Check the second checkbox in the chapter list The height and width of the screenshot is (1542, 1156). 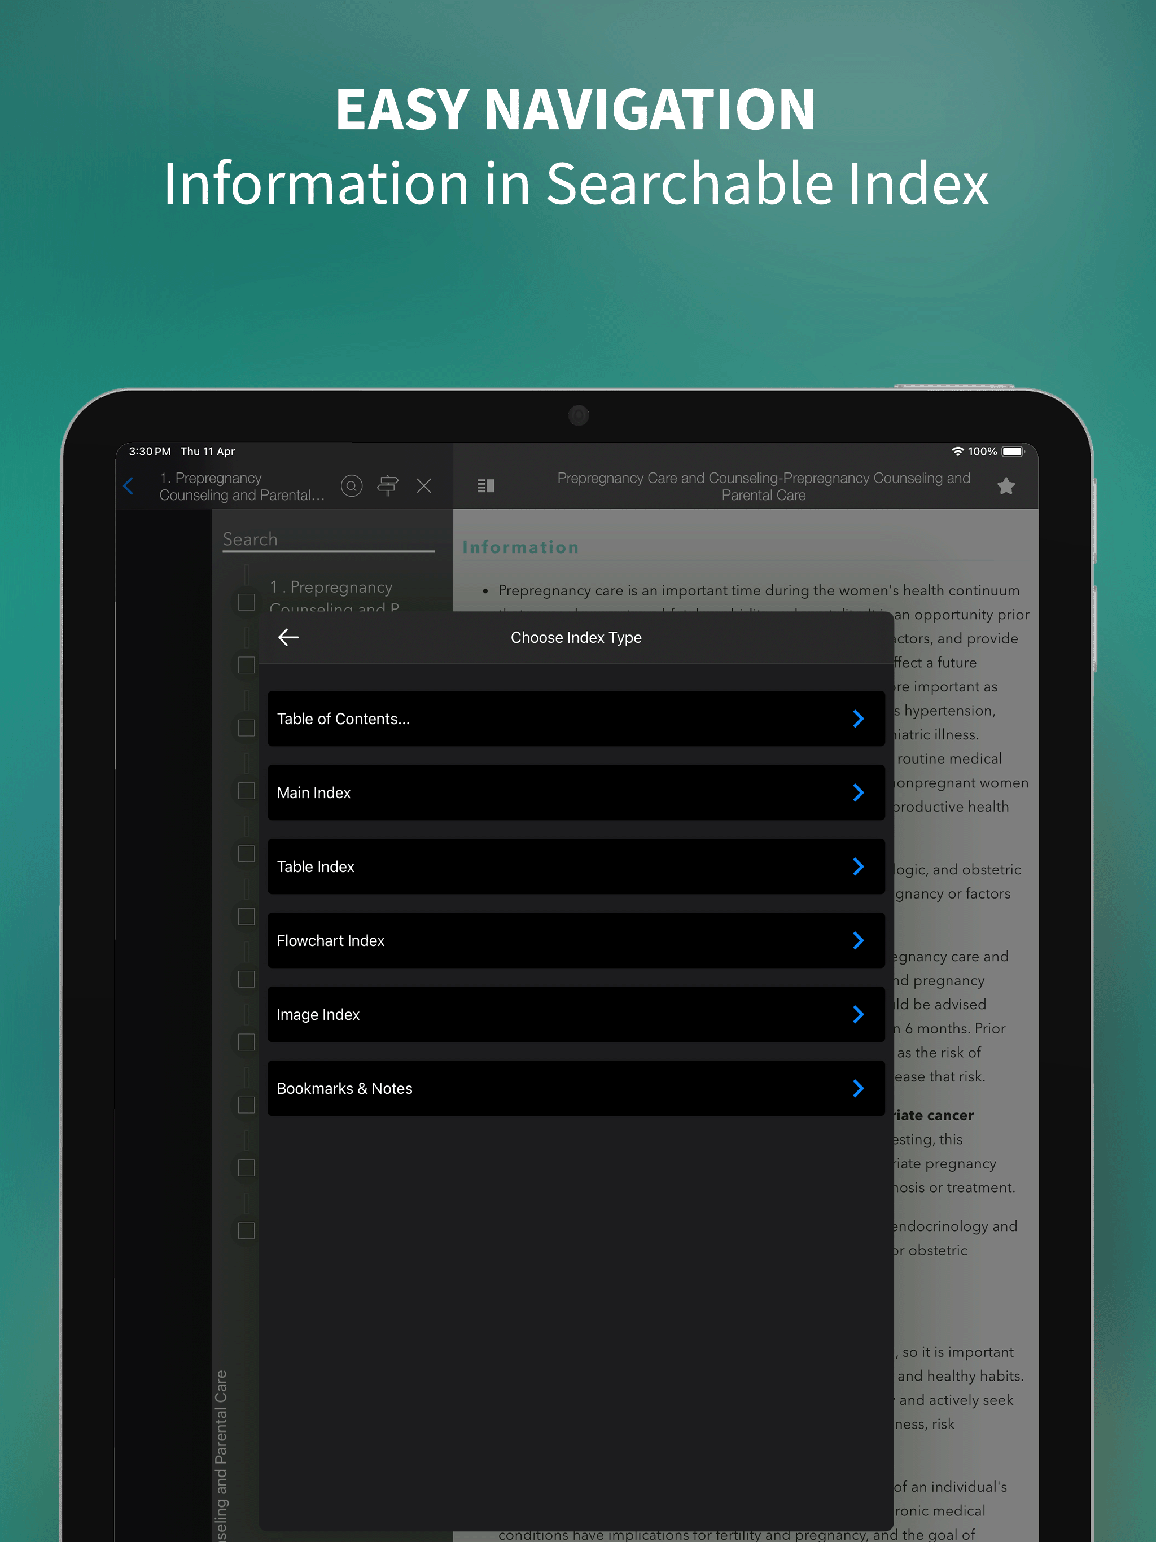(x=246, y=665)
